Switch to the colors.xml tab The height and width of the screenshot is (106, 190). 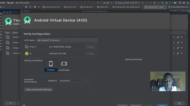coord(70,7)
